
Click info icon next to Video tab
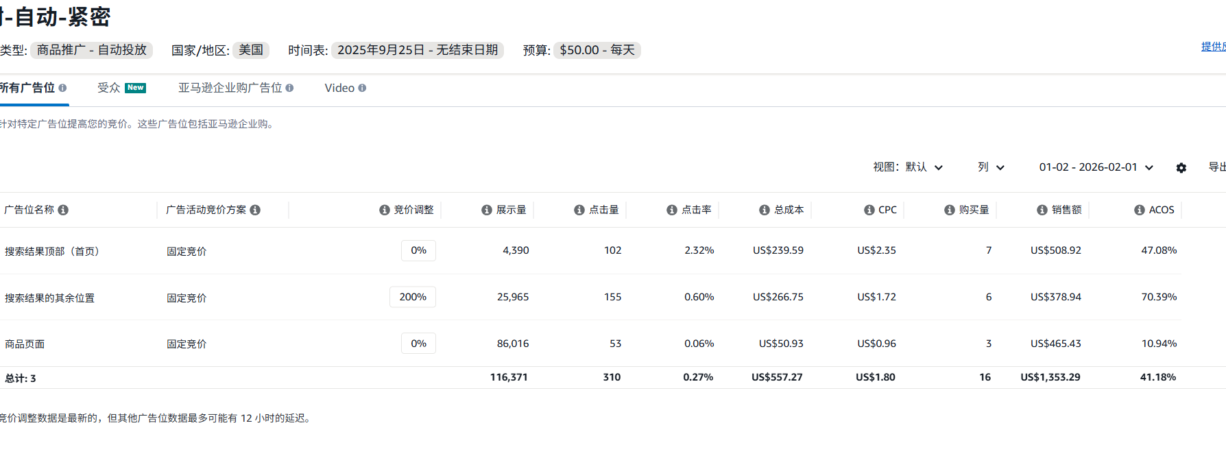tap(362, 88)
